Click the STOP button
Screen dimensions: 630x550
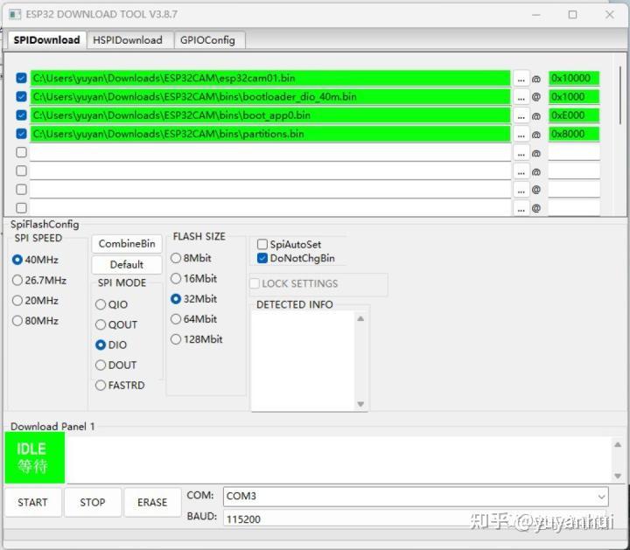click(x=93, y=502)
